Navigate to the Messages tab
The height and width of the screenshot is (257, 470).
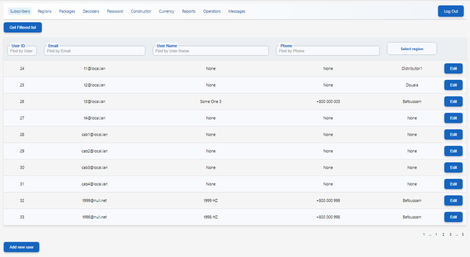click(x=237, y=11)
